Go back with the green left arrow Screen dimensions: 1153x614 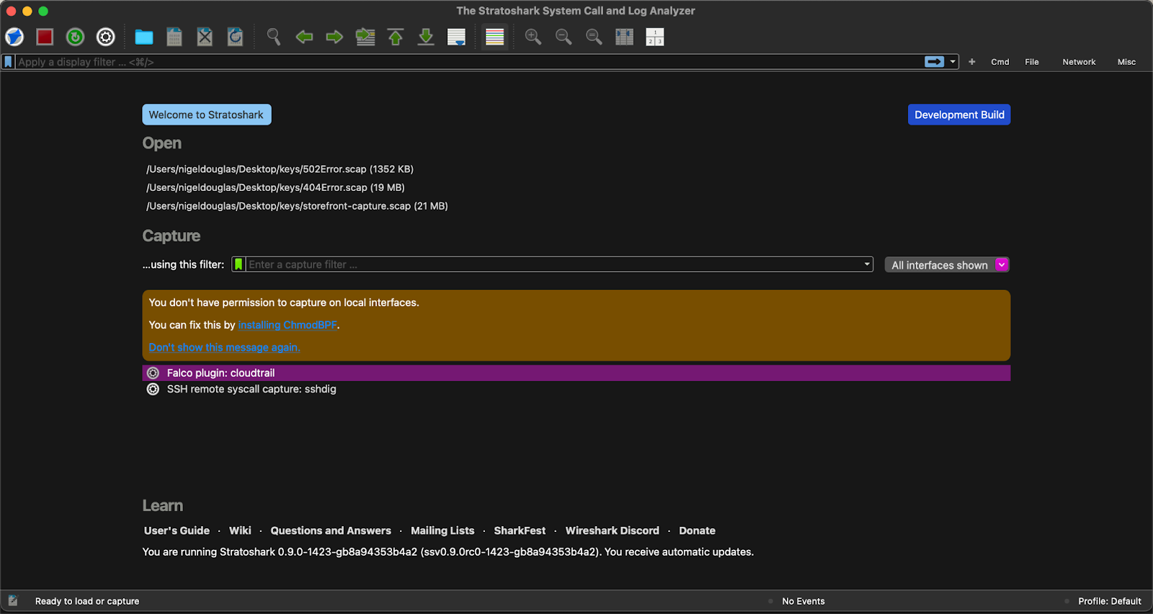click(304, 37)
